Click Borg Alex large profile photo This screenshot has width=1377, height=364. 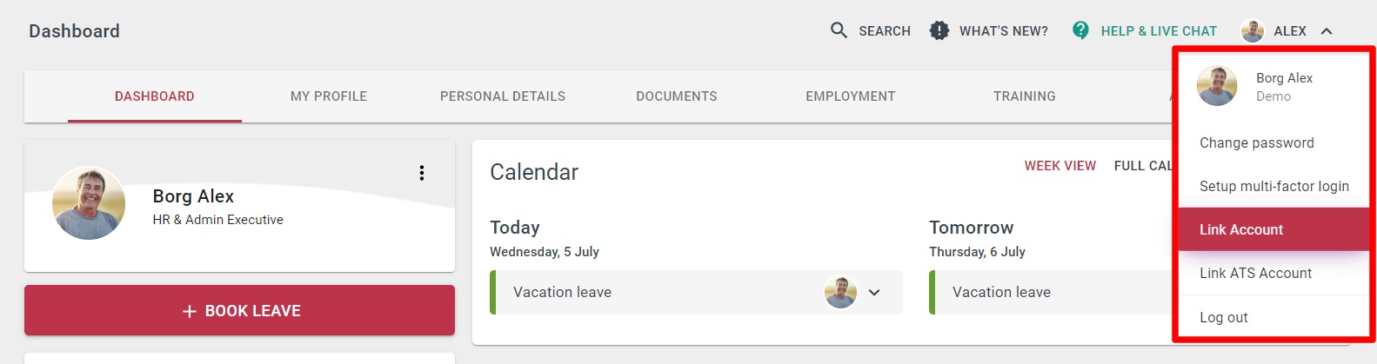click(x=89, y=203)
